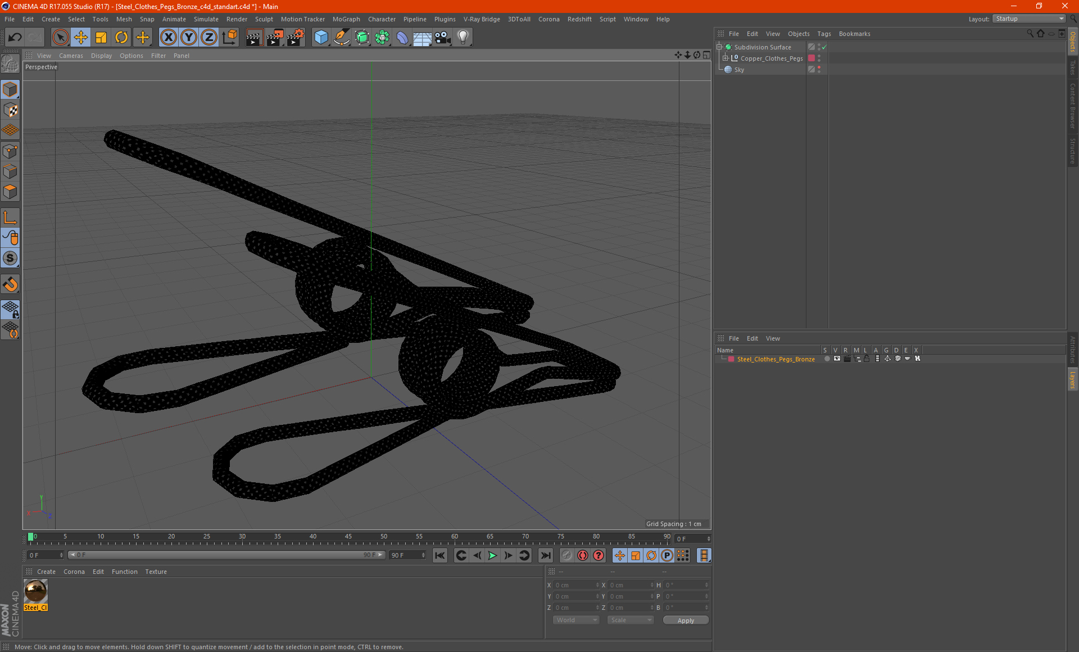Toggle Sky object visibility dots

pyautogui.click(x=819, y=70)
